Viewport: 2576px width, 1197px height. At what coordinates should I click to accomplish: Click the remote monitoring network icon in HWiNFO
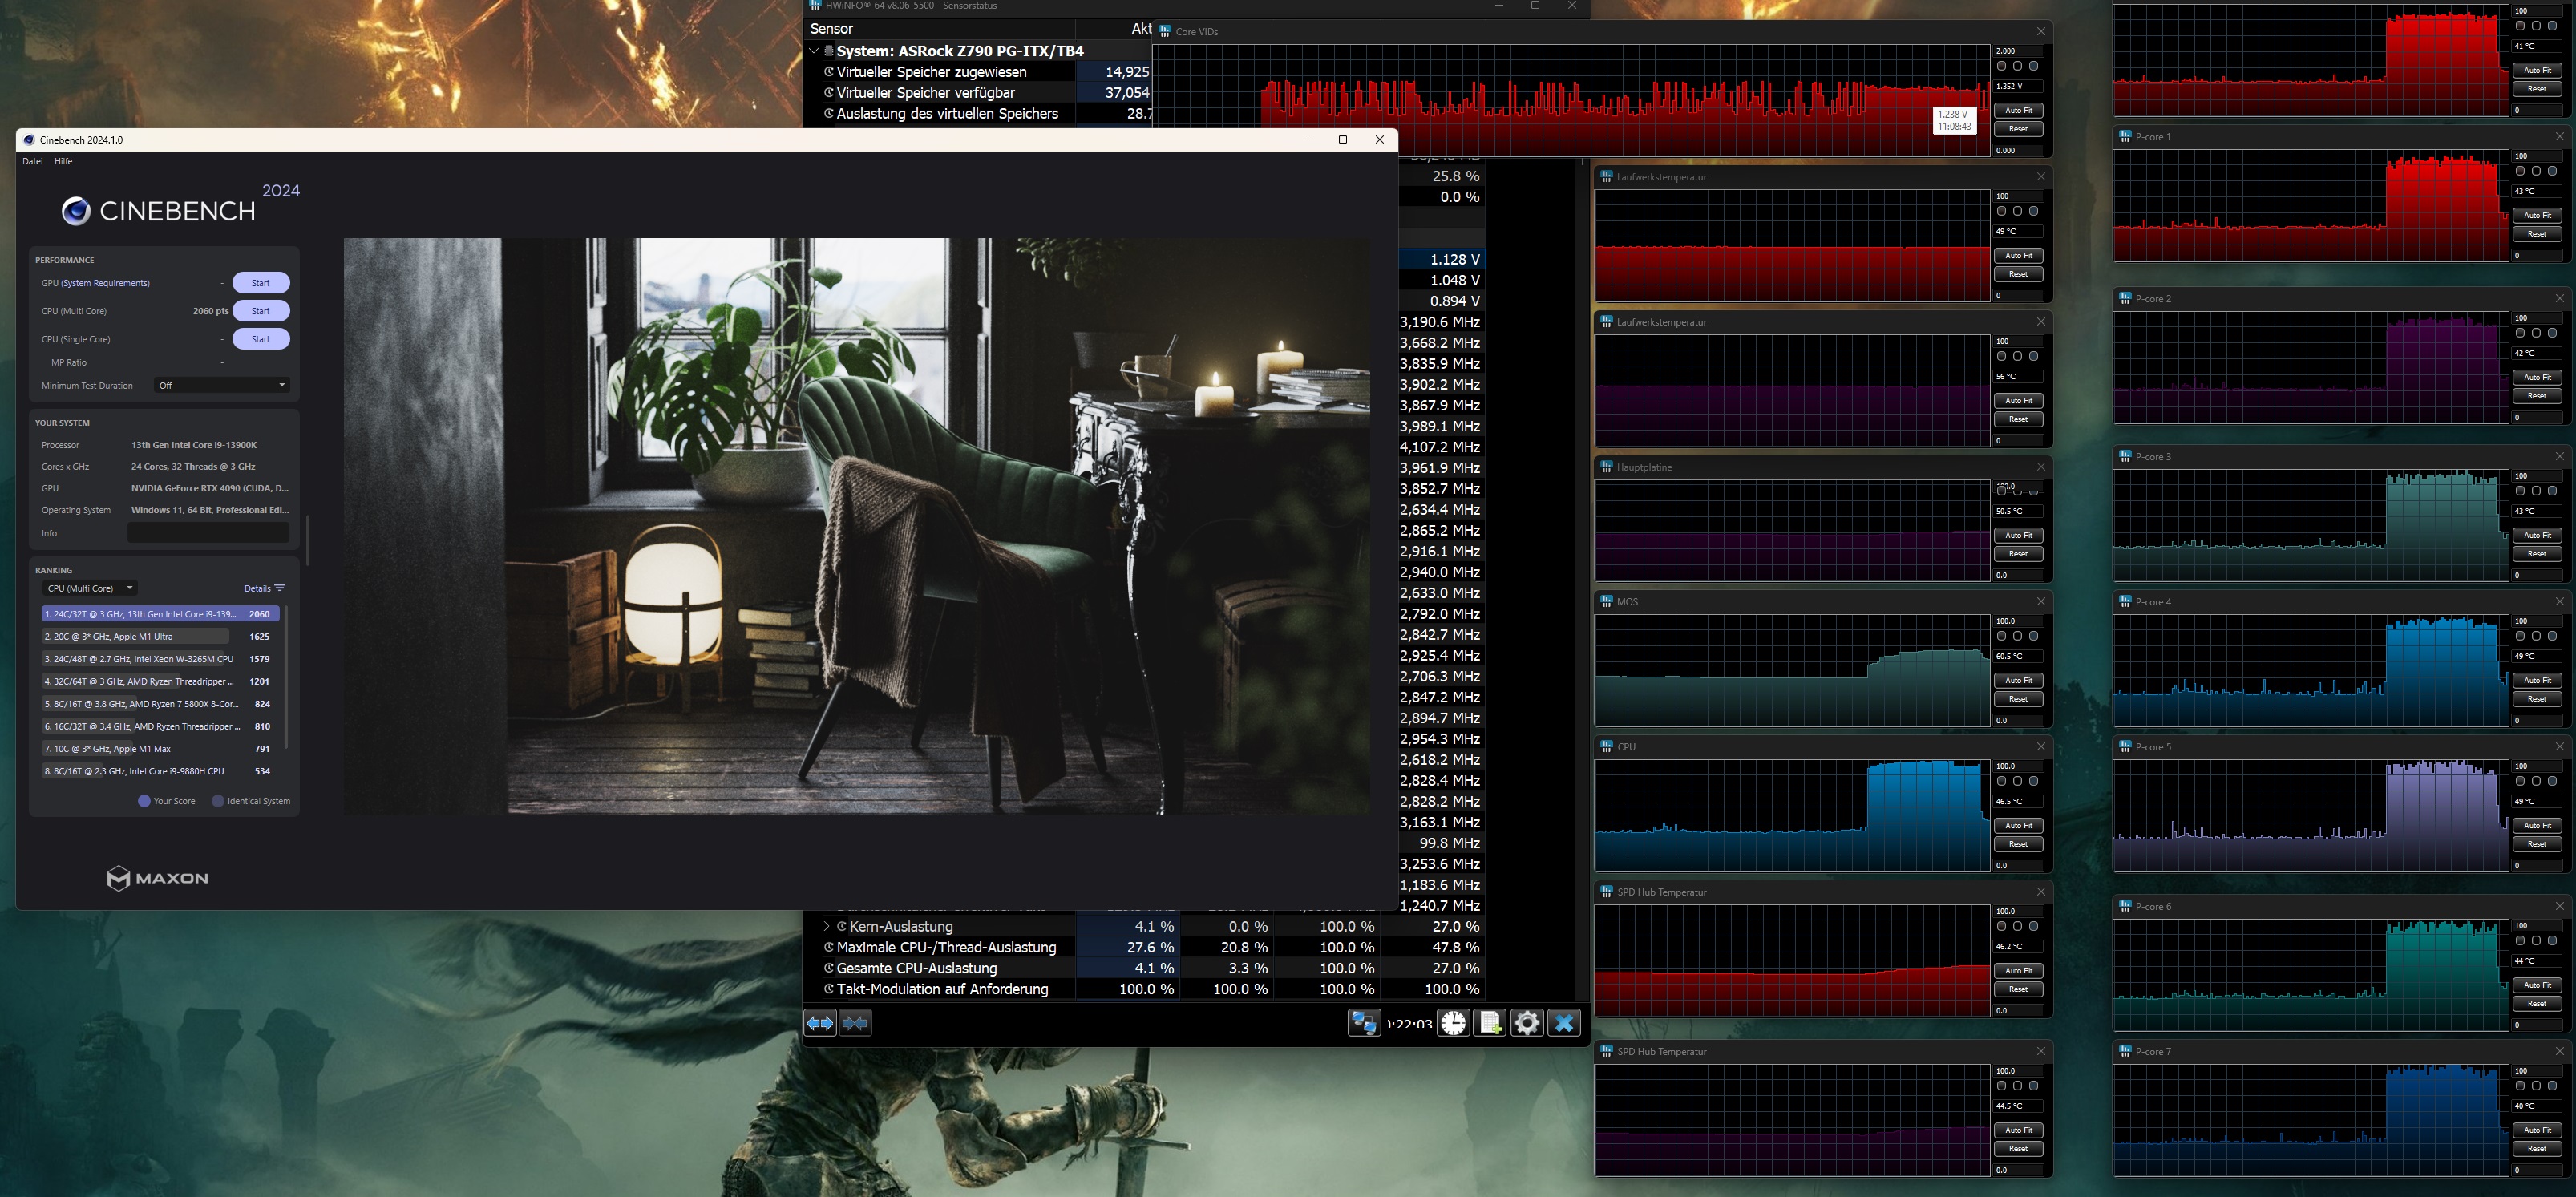point(1364,1023)
